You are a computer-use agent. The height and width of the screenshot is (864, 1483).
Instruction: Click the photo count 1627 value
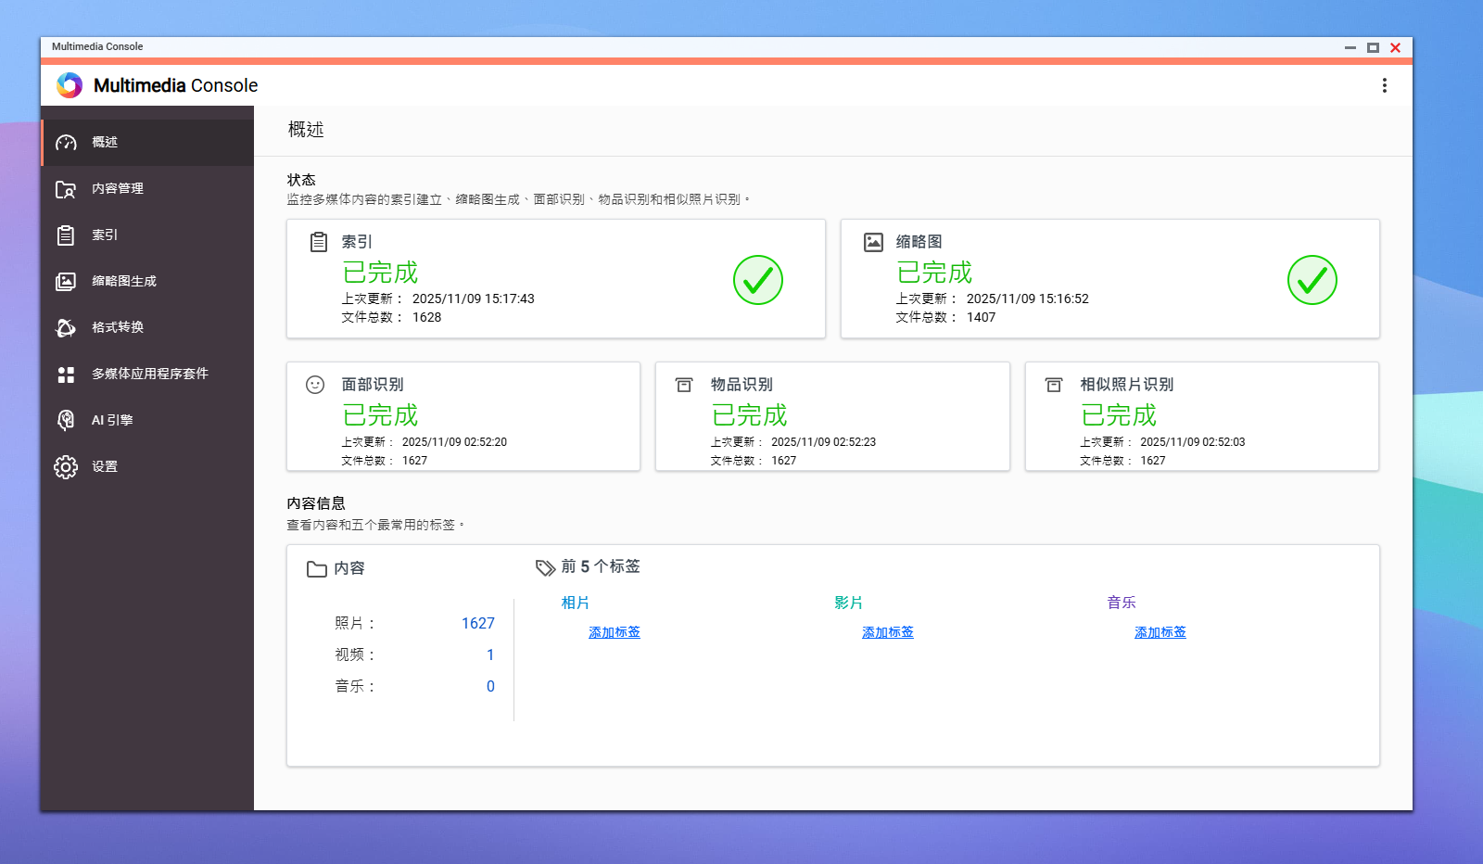point(477,624)
